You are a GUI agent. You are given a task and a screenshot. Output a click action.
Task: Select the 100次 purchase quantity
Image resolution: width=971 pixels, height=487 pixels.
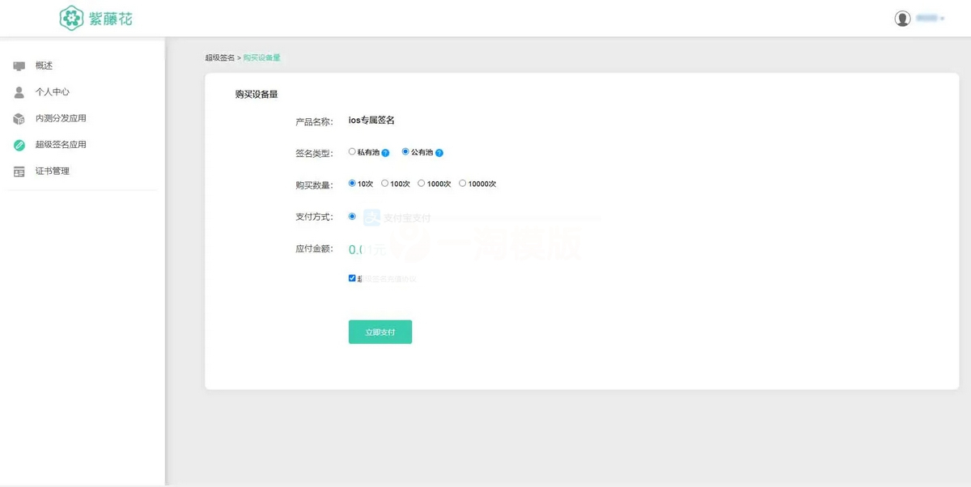[x=385, y=183]
